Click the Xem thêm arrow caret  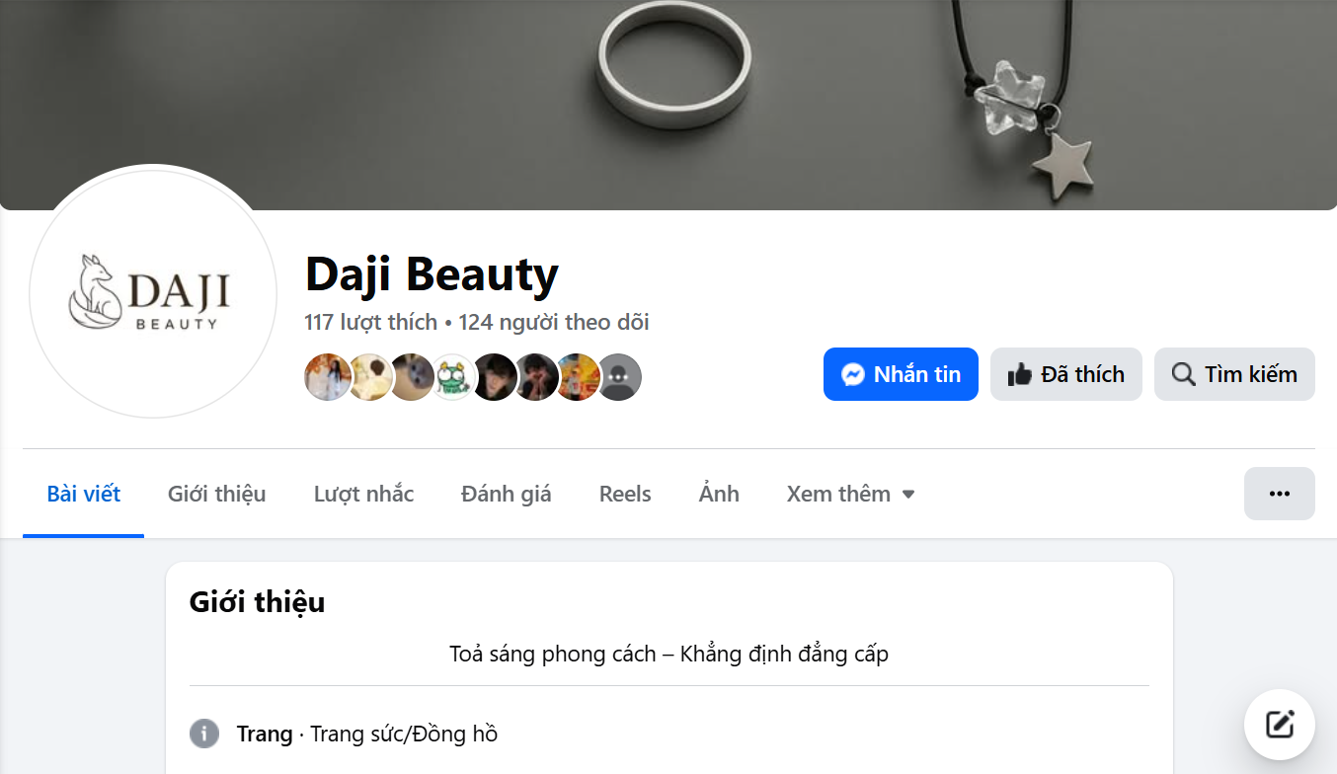point(908,494)
